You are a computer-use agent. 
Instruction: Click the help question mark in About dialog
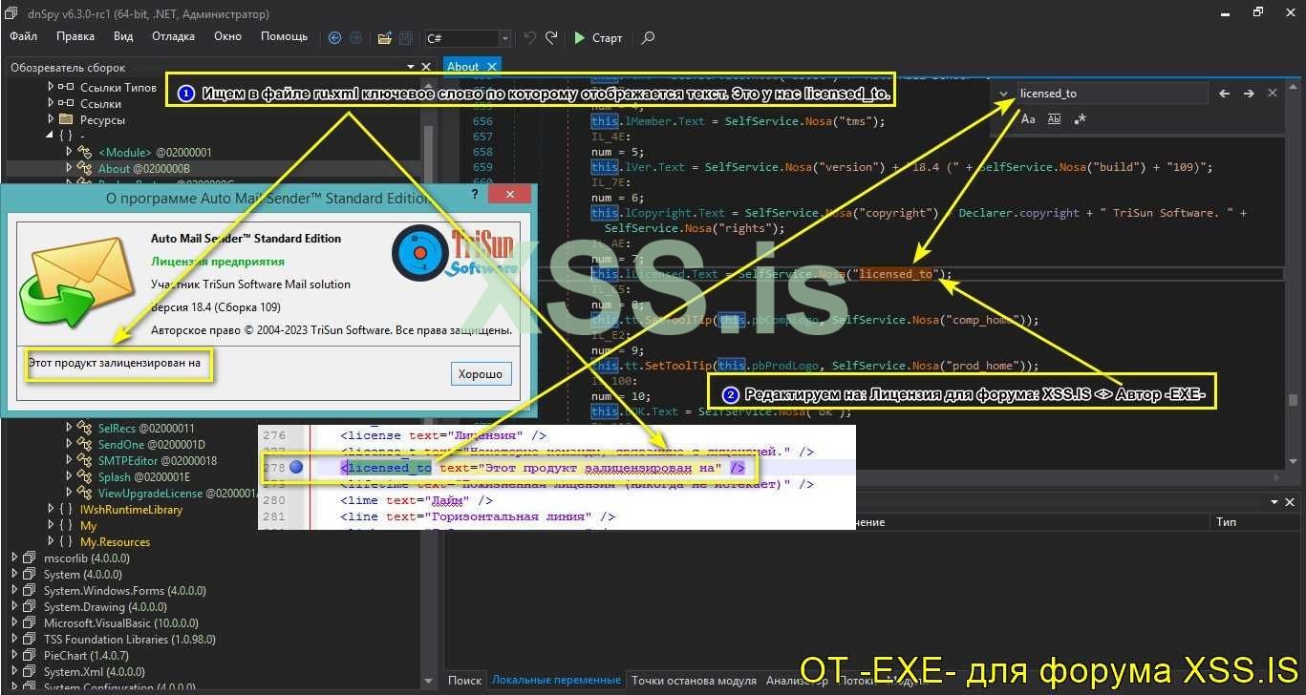476,194
